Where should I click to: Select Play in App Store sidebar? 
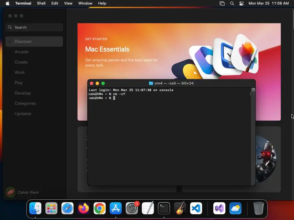[34, 83]
